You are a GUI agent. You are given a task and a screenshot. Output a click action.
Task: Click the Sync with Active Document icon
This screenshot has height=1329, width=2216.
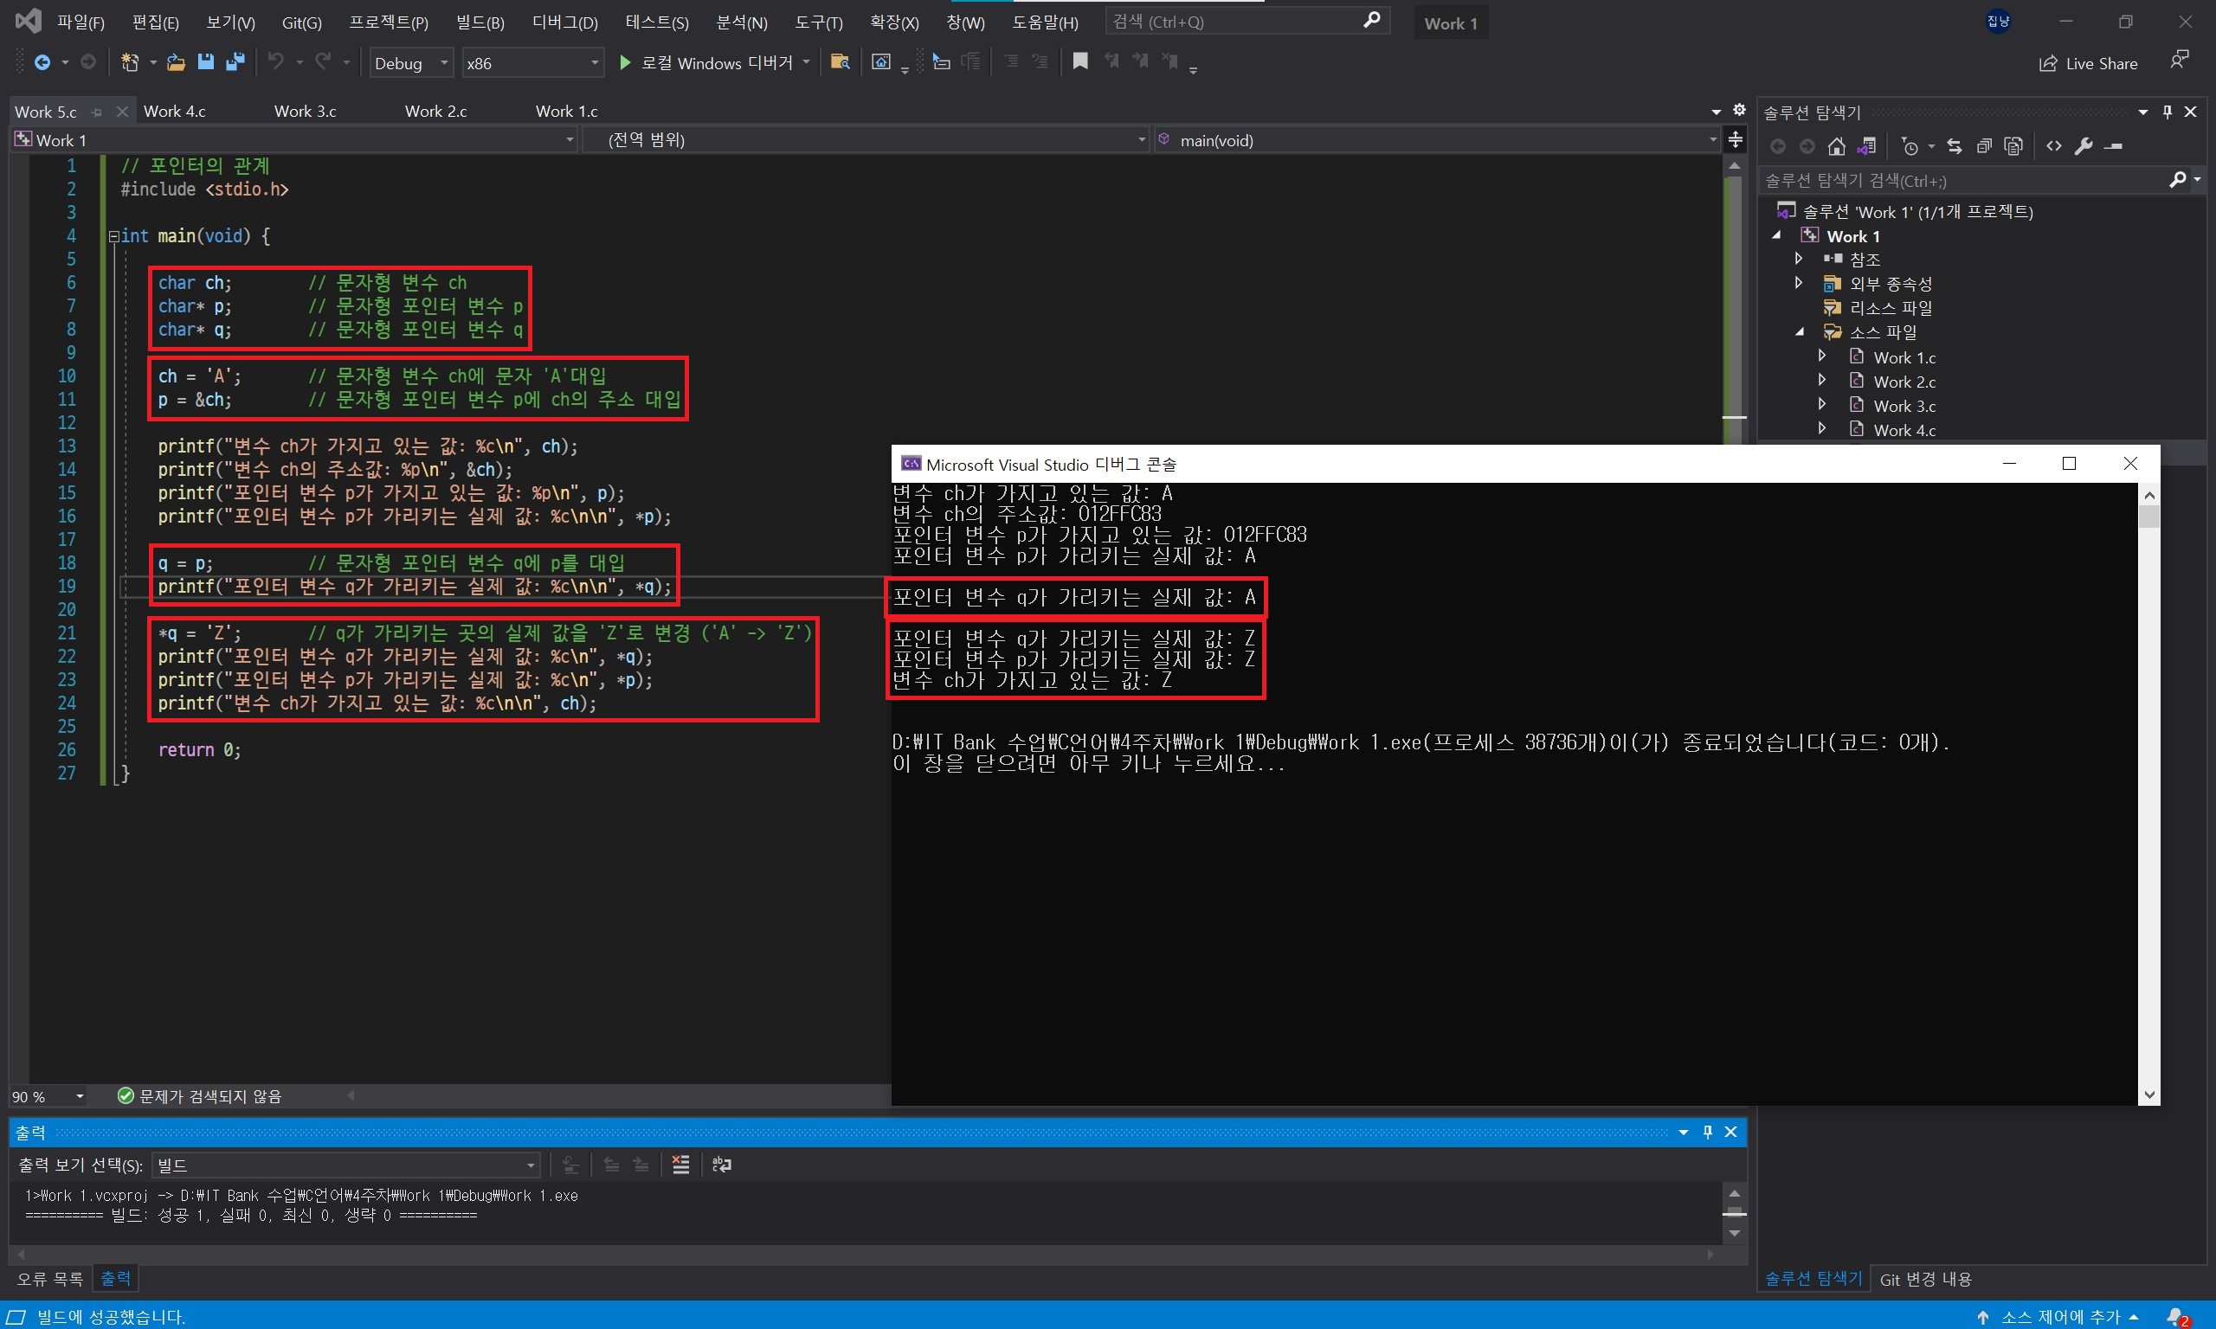coord(1955,146)
